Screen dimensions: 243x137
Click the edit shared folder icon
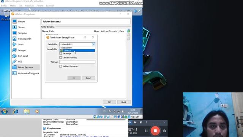pos(128,35)
